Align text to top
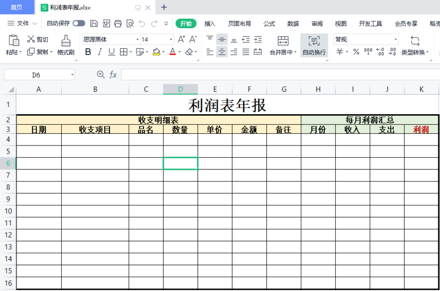The height and width of the screenshot is (291, 440). coord(210,39)
